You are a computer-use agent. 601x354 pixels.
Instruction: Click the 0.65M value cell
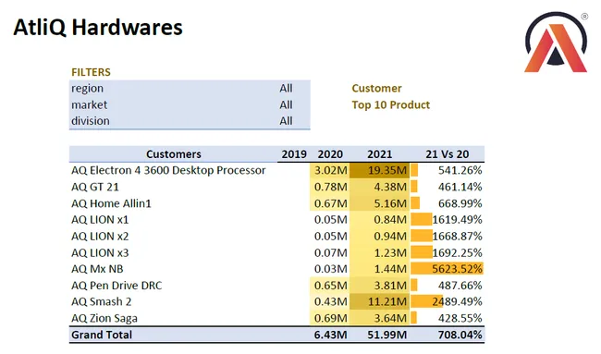pos(330,286)
